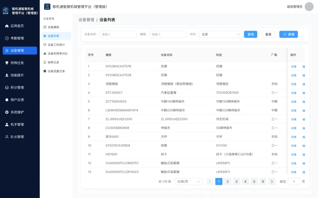This screenshot has width=318, height=198.
Task: Click cell XUG0550FCLCB14423
Action: (x=122, y=172)
